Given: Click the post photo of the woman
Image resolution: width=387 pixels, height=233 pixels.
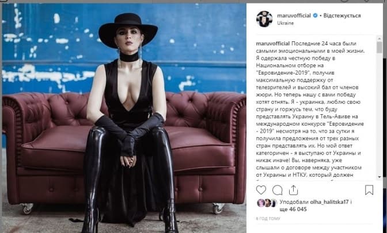Looking at the screenshot, I should 124,118.
